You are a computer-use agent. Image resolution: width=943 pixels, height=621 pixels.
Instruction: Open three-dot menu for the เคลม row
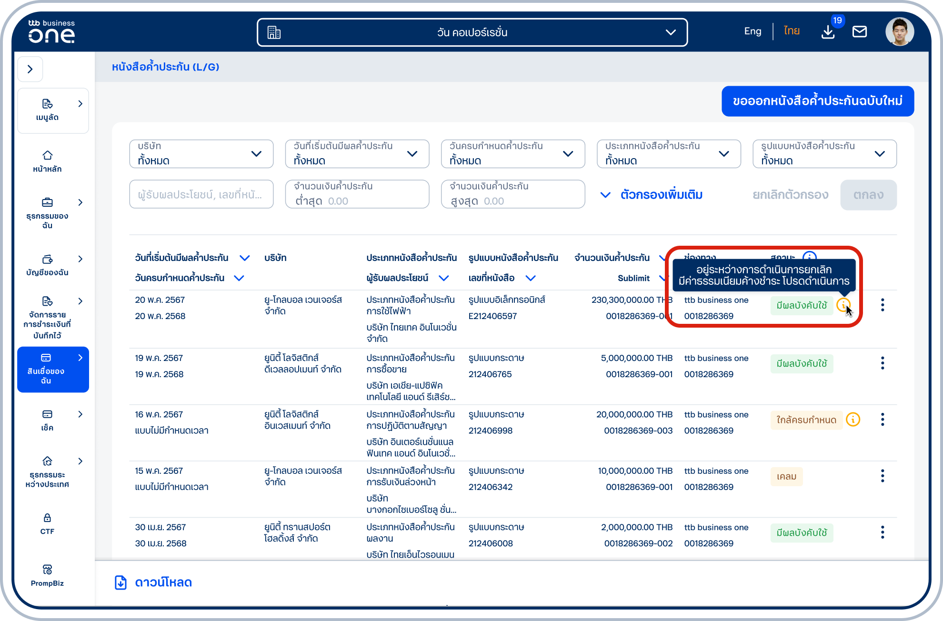[883, 476]
